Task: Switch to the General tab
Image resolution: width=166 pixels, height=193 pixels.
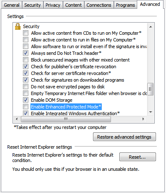Action: click(12, 5)
